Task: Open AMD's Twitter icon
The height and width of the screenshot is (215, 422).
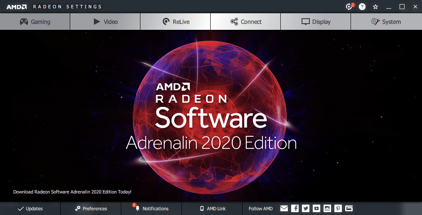Action: pos(306,208)
